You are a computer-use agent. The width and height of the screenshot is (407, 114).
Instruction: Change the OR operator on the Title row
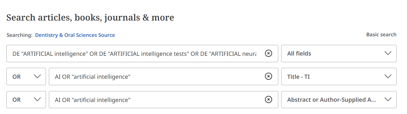[x=26, y=77]
